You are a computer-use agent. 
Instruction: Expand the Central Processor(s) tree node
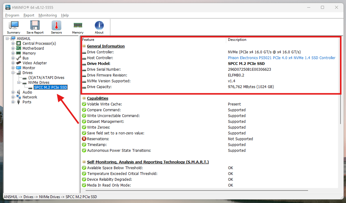[13, 44]
